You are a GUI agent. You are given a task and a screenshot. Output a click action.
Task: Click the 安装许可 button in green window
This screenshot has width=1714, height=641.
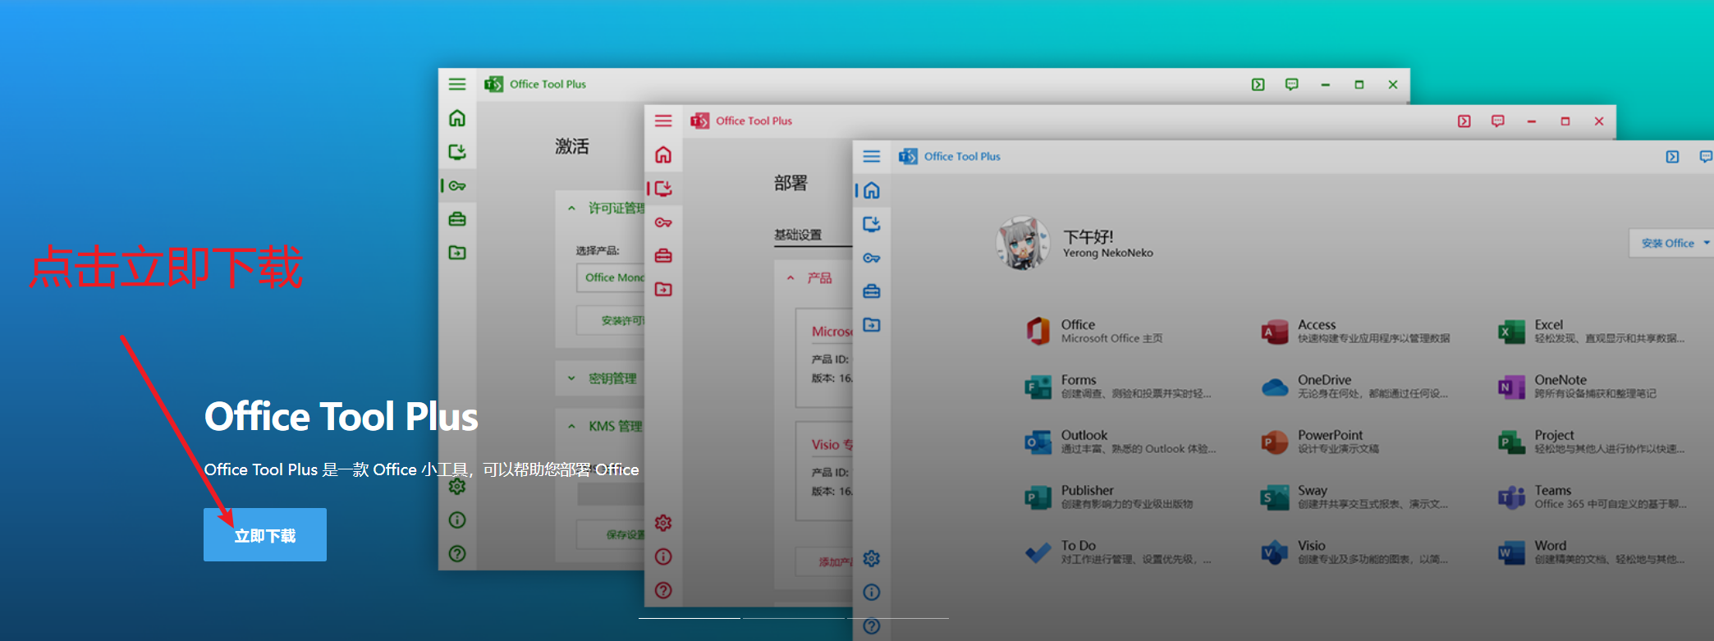[x=611, y=320]
